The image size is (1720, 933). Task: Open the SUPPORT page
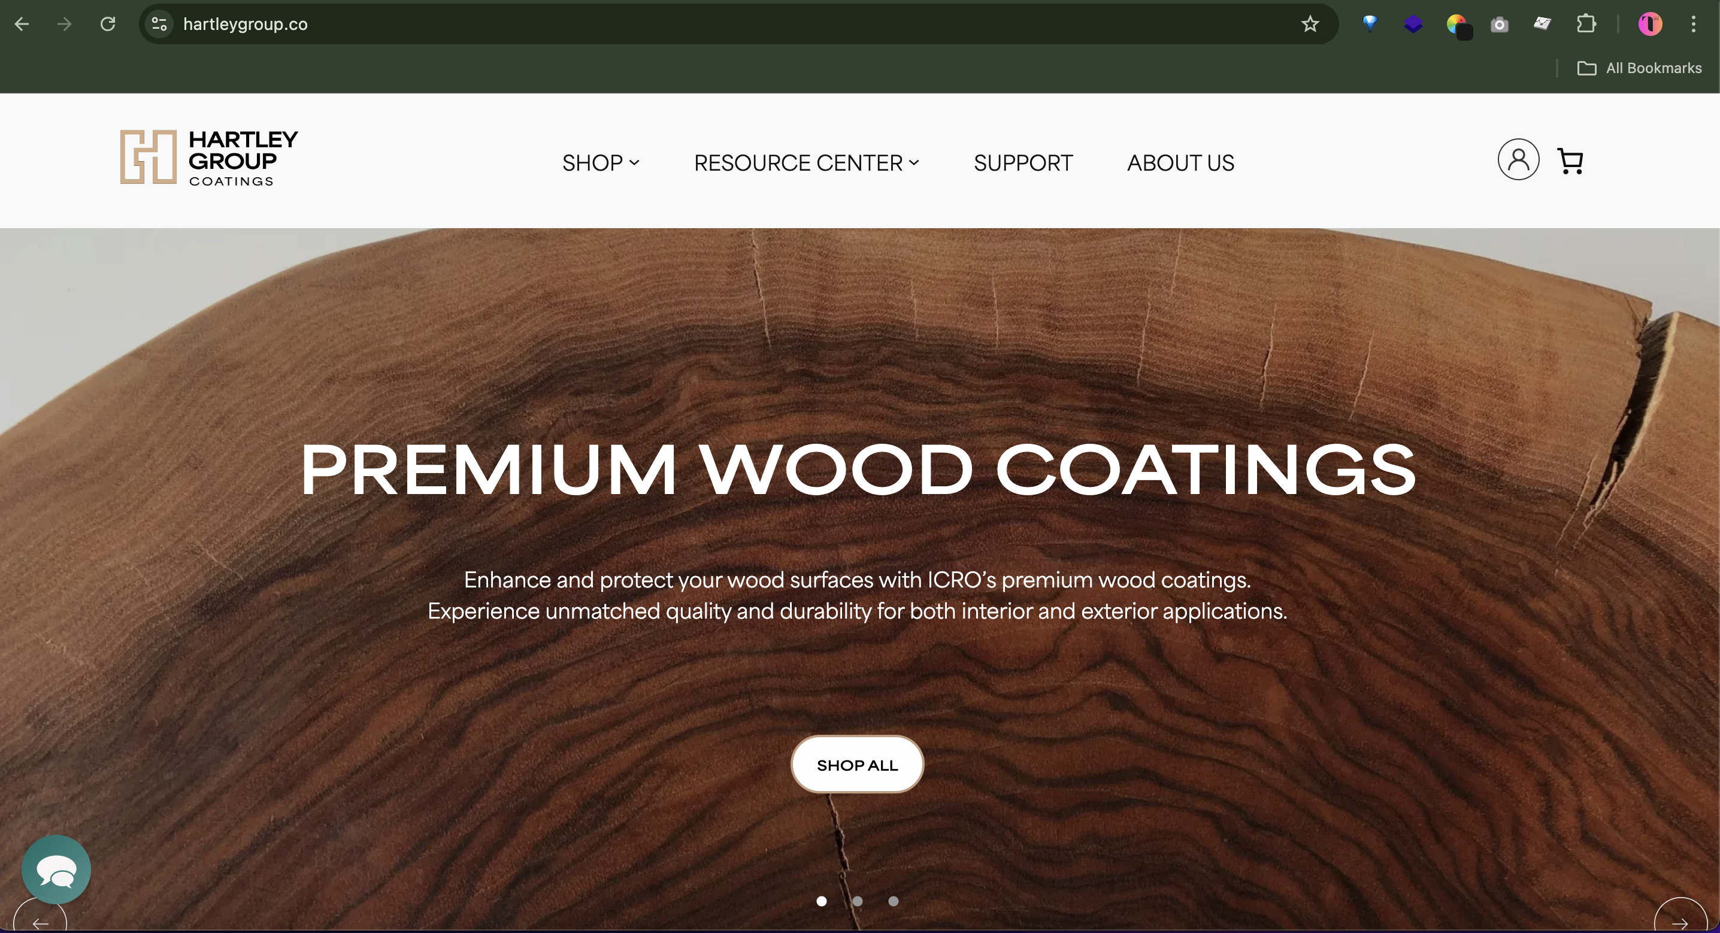tap(1023, 163)
